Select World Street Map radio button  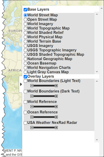25,15
